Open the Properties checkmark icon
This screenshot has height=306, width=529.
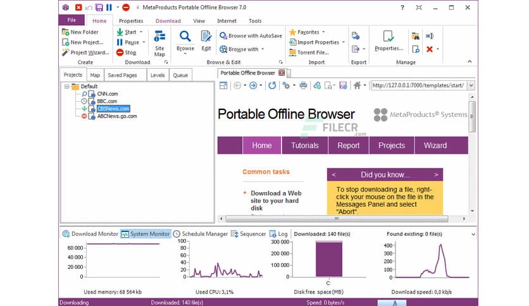(x=389, y=36)
